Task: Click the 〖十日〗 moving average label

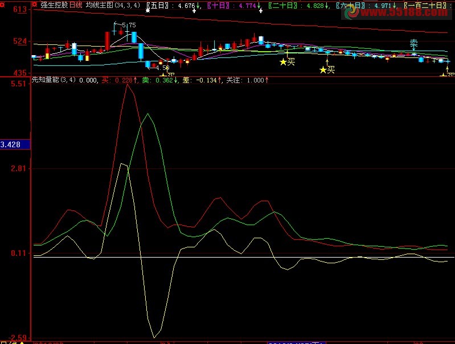Action: (x=218, y=6)
